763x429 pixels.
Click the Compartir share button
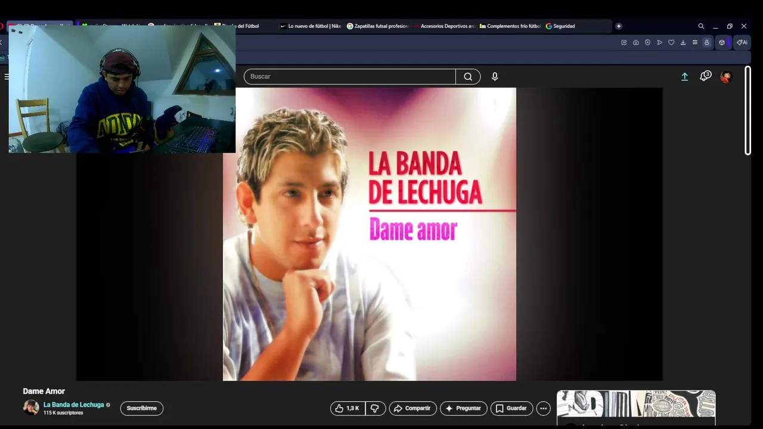click(x=412, y=408)
